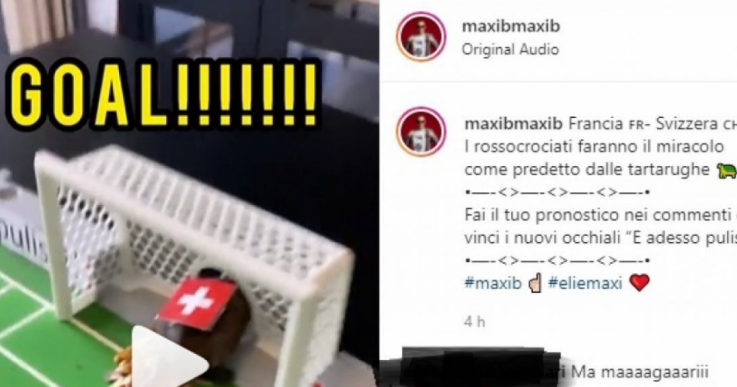Viewport: 737px width, 387px height.
Task: Click maxibmaxib avatar beside the caption
Action: 421,132
